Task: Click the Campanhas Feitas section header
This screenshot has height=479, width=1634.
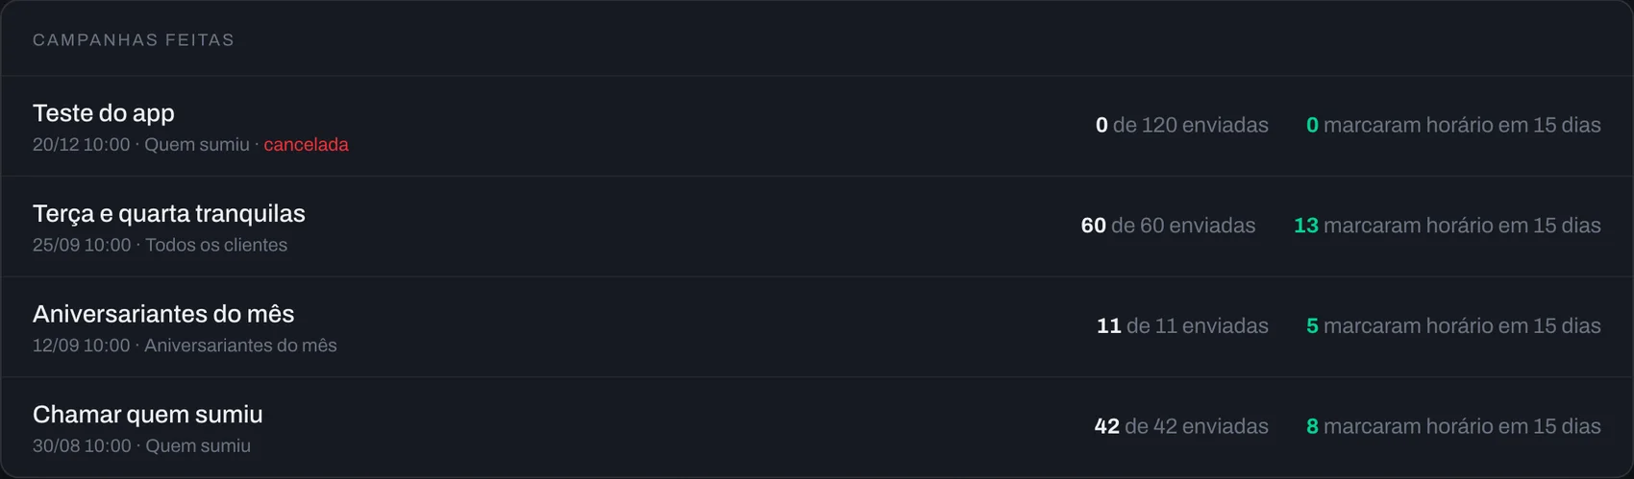Action: pyautogui.click(x=134, y=40)
